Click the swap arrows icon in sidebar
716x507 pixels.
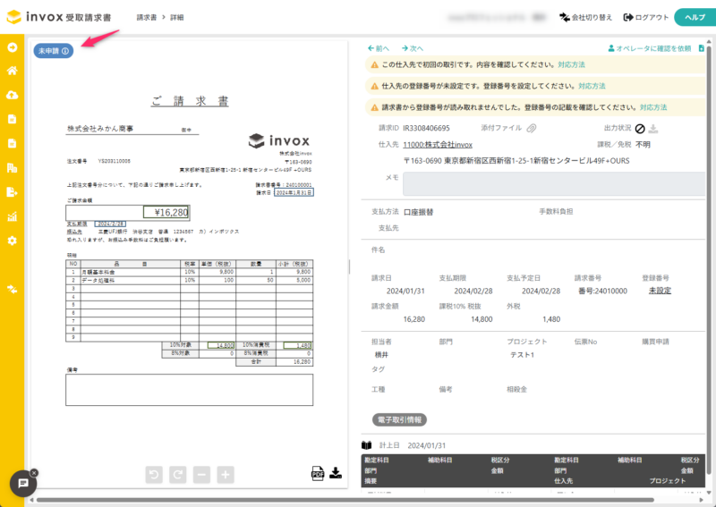(x=13, y=289)
